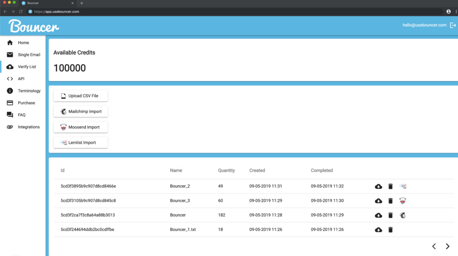Delete the Bouncer_2 list
458x256 pixels.
point(390,187)
